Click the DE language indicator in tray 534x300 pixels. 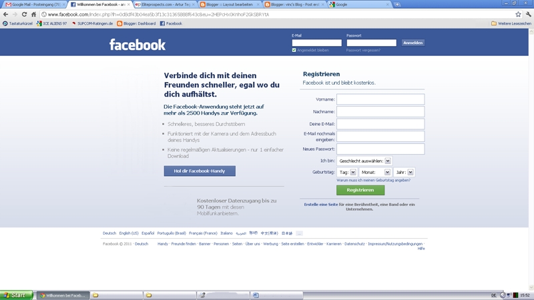493,295
